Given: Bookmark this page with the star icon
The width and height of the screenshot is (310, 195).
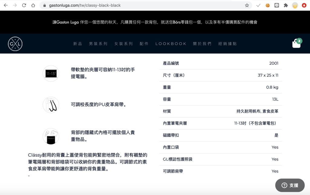Looking at the screenshot, I should tap(247, 5).
